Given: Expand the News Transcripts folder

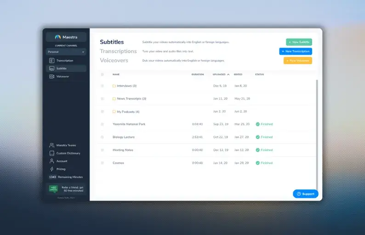Looking at the screenshot, I should coord(131,99).
